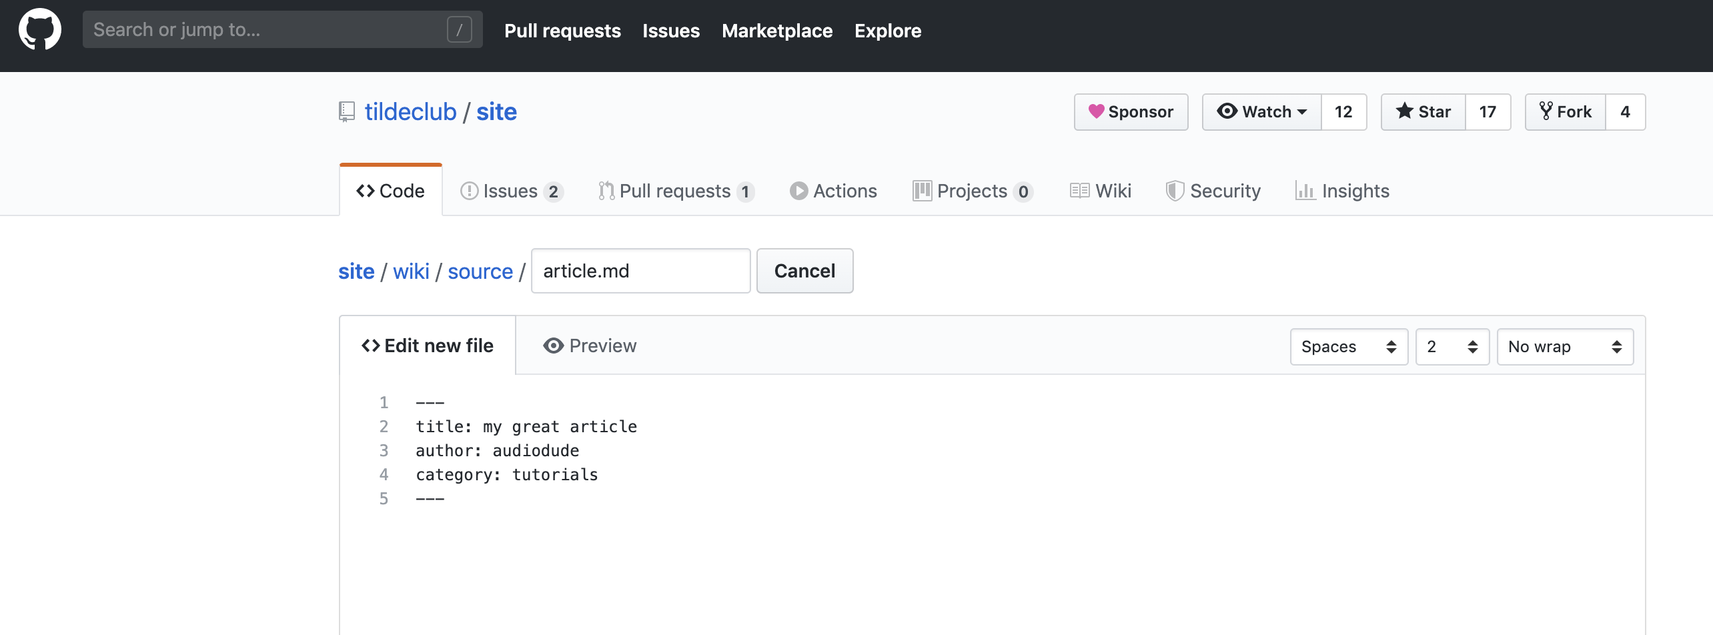1713x635 pixels.
Task: Switch to the Issues tab
Action: [512, 191]
